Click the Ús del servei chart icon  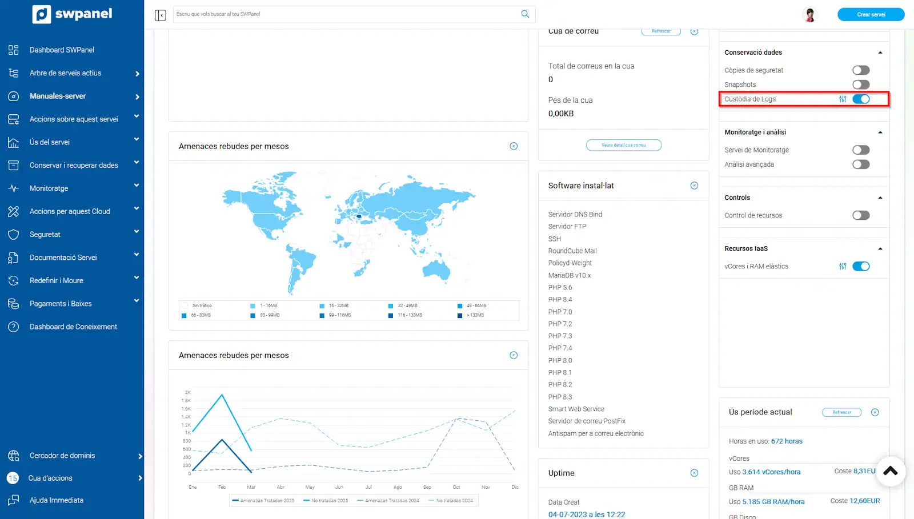(x=14, y=142)
